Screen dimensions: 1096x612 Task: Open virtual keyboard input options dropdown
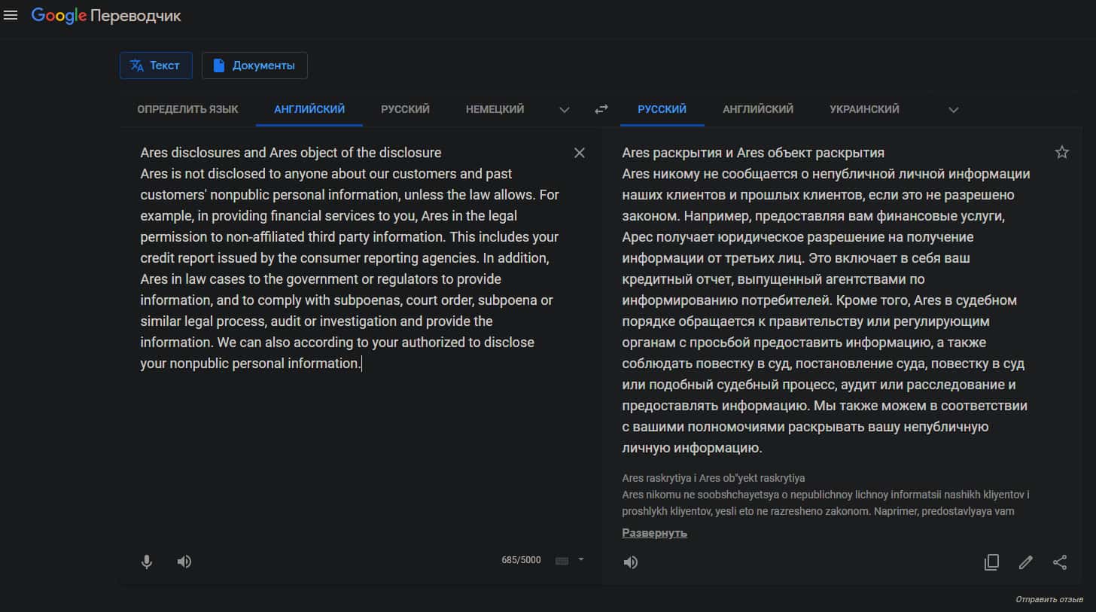(580, 560)
